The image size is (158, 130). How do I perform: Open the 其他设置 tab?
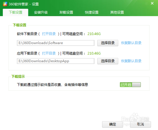(117, 12)
